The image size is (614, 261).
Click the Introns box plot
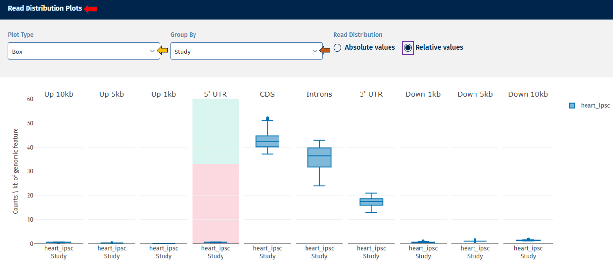pyautogui.click(x=319, y=157)
